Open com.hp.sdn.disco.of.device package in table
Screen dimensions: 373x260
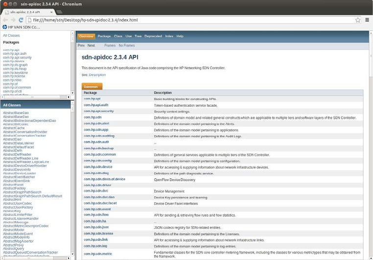click(104, 179)
